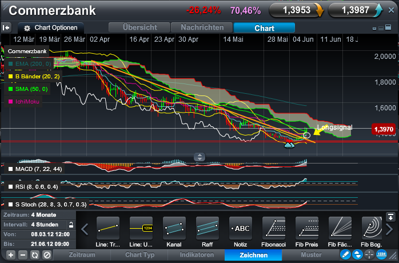Viewport: 399px width, 263px height.
Task: Choose the Fib Fächer fan tool
Action: (340, 228)
